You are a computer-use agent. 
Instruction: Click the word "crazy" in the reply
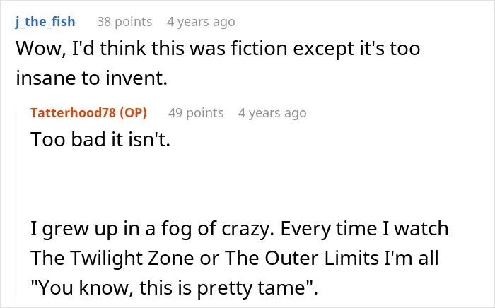[x=248, y=230]
